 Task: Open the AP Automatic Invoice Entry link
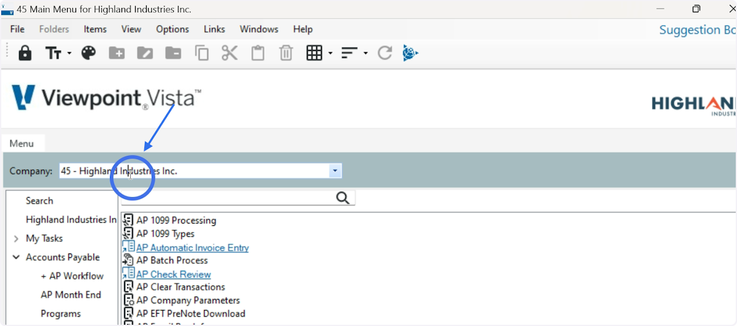tap(192, 248)
